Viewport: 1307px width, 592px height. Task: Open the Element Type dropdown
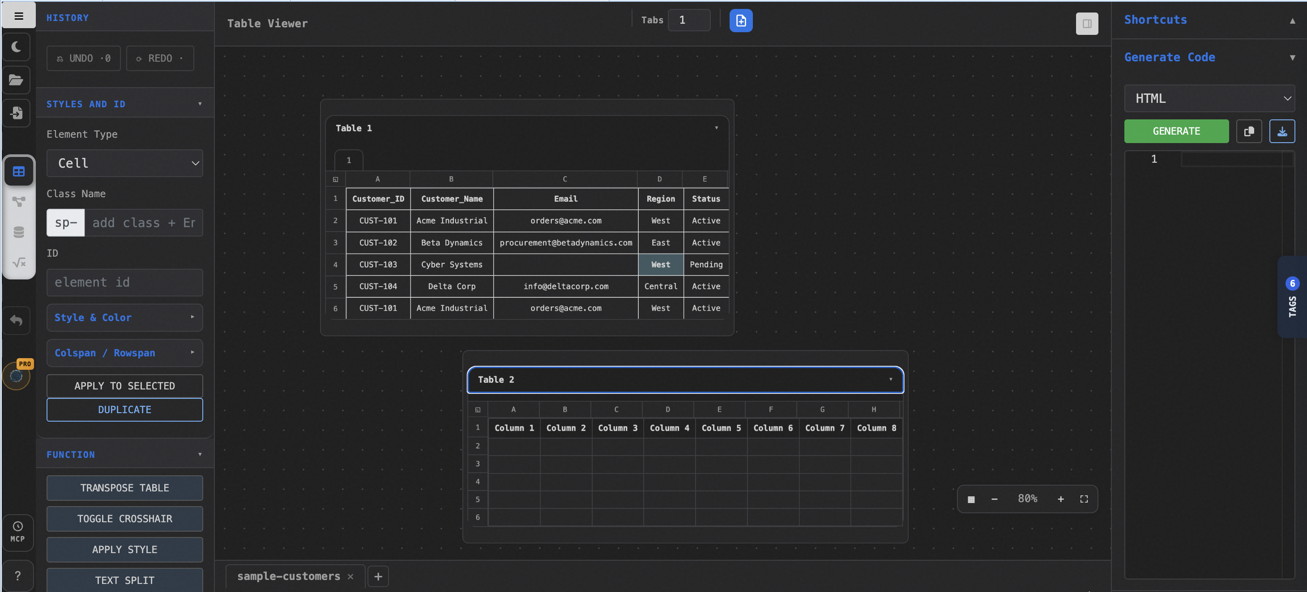pyautogui.click(x=125, y=163)
